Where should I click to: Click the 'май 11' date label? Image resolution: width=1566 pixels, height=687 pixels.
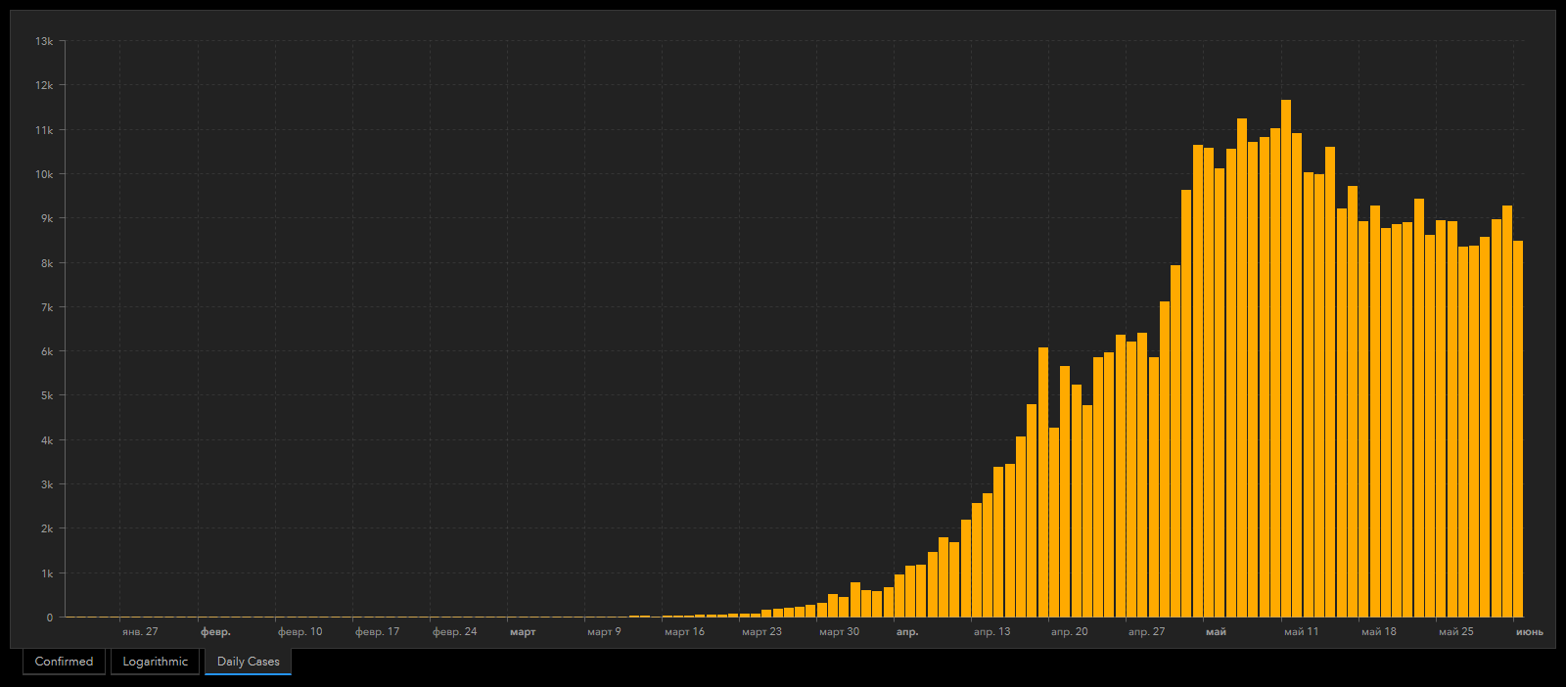(1301, 631)
